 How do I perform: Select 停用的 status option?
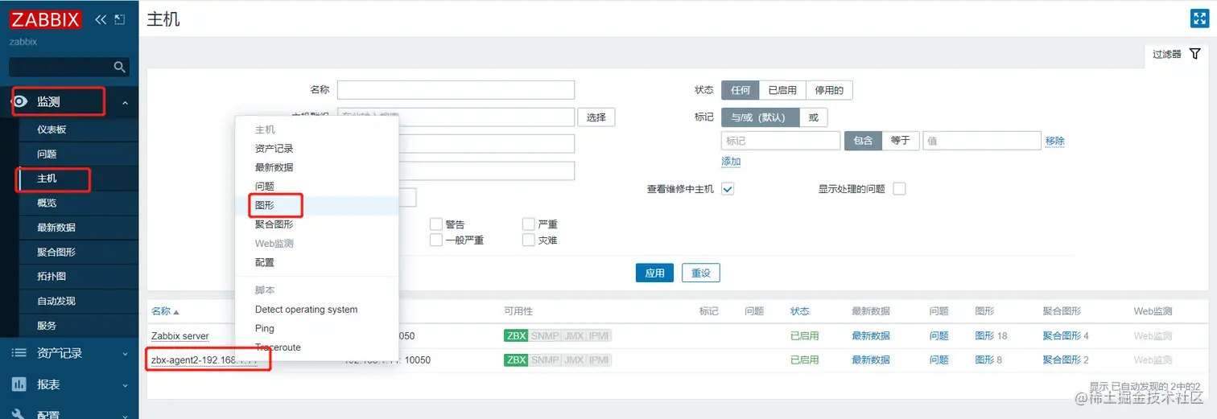click(829, 90)
